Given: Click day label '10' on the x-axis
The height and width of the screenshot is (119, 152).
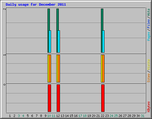Looking at the screenshot, I should pos(49,116).
